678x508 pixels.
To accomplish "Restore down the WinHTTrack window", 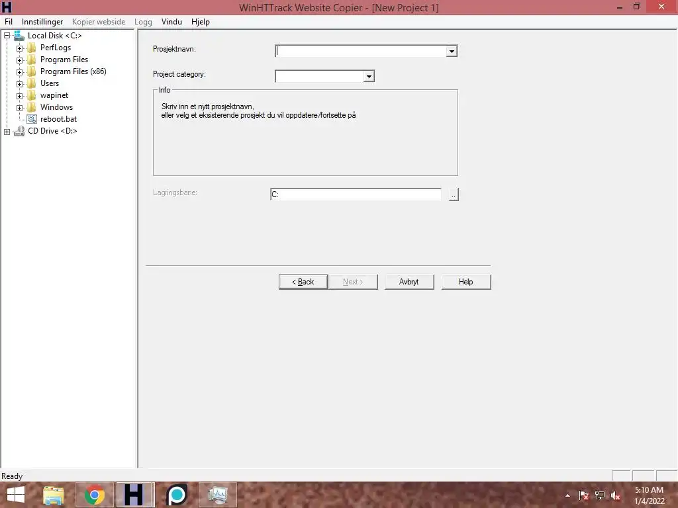I will (x=637, y=7).
